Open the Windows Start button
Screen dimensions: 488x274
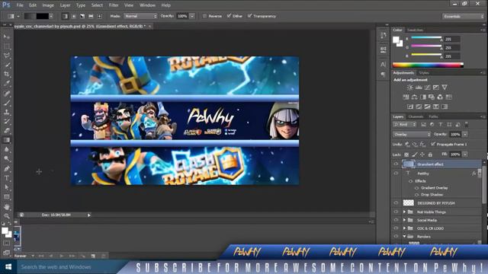(x=8, y=267)
